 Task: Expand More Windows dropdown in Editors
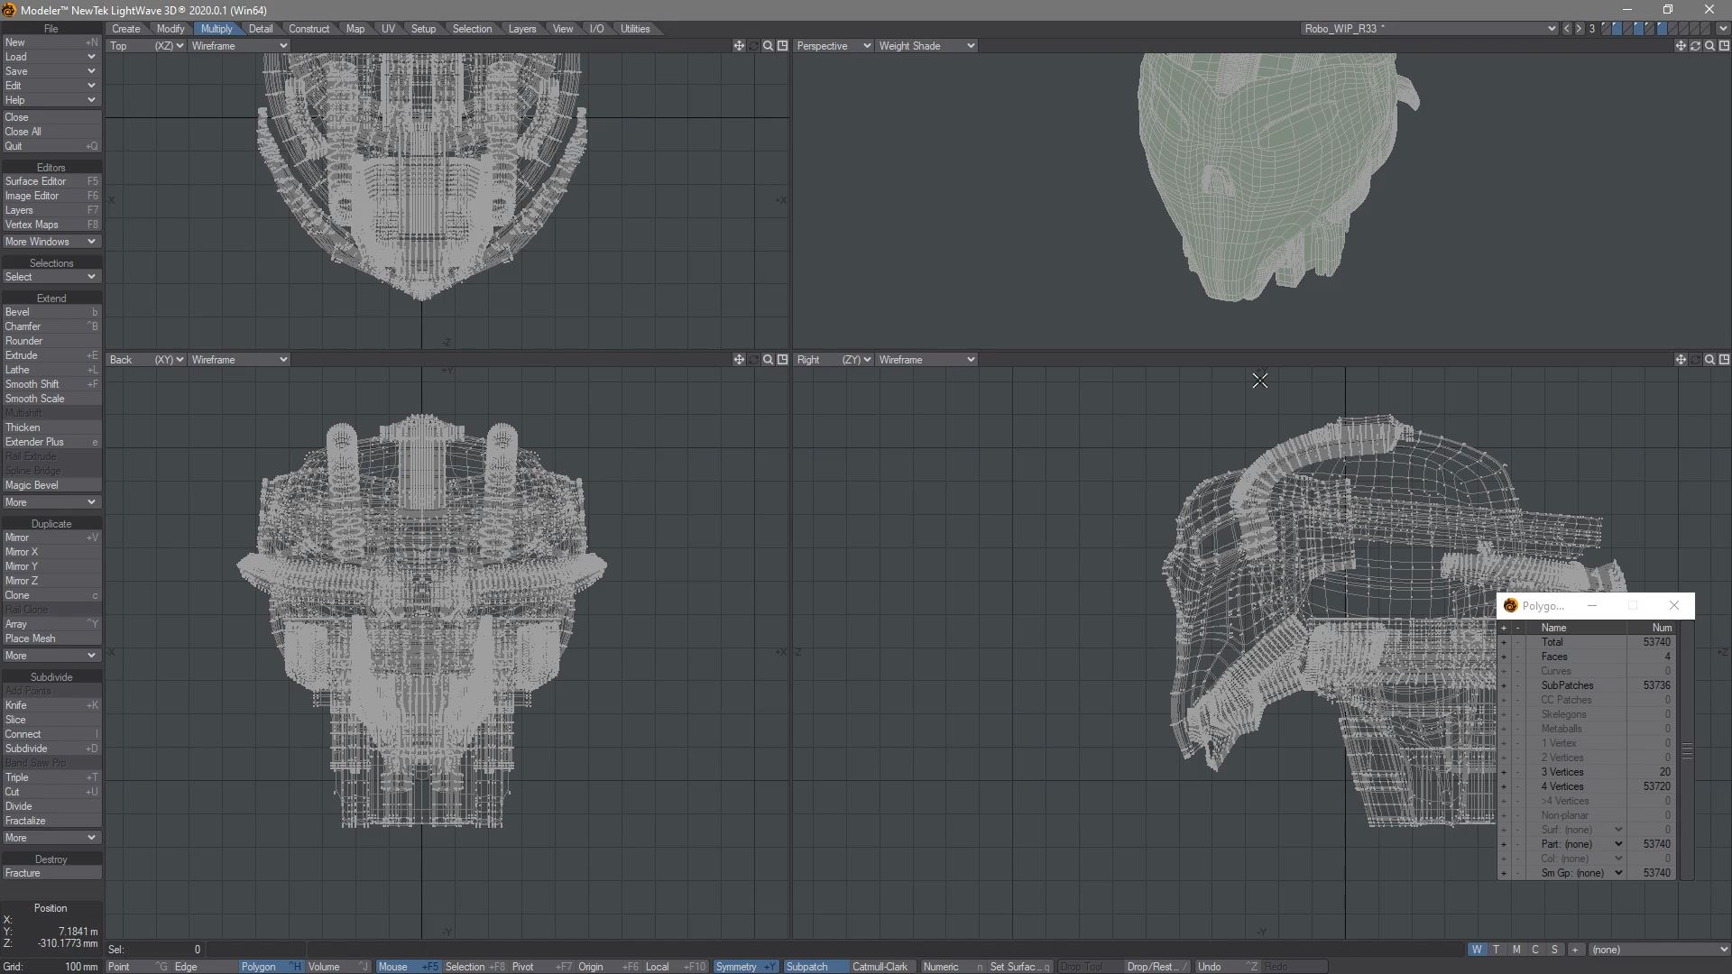point(51,242)
